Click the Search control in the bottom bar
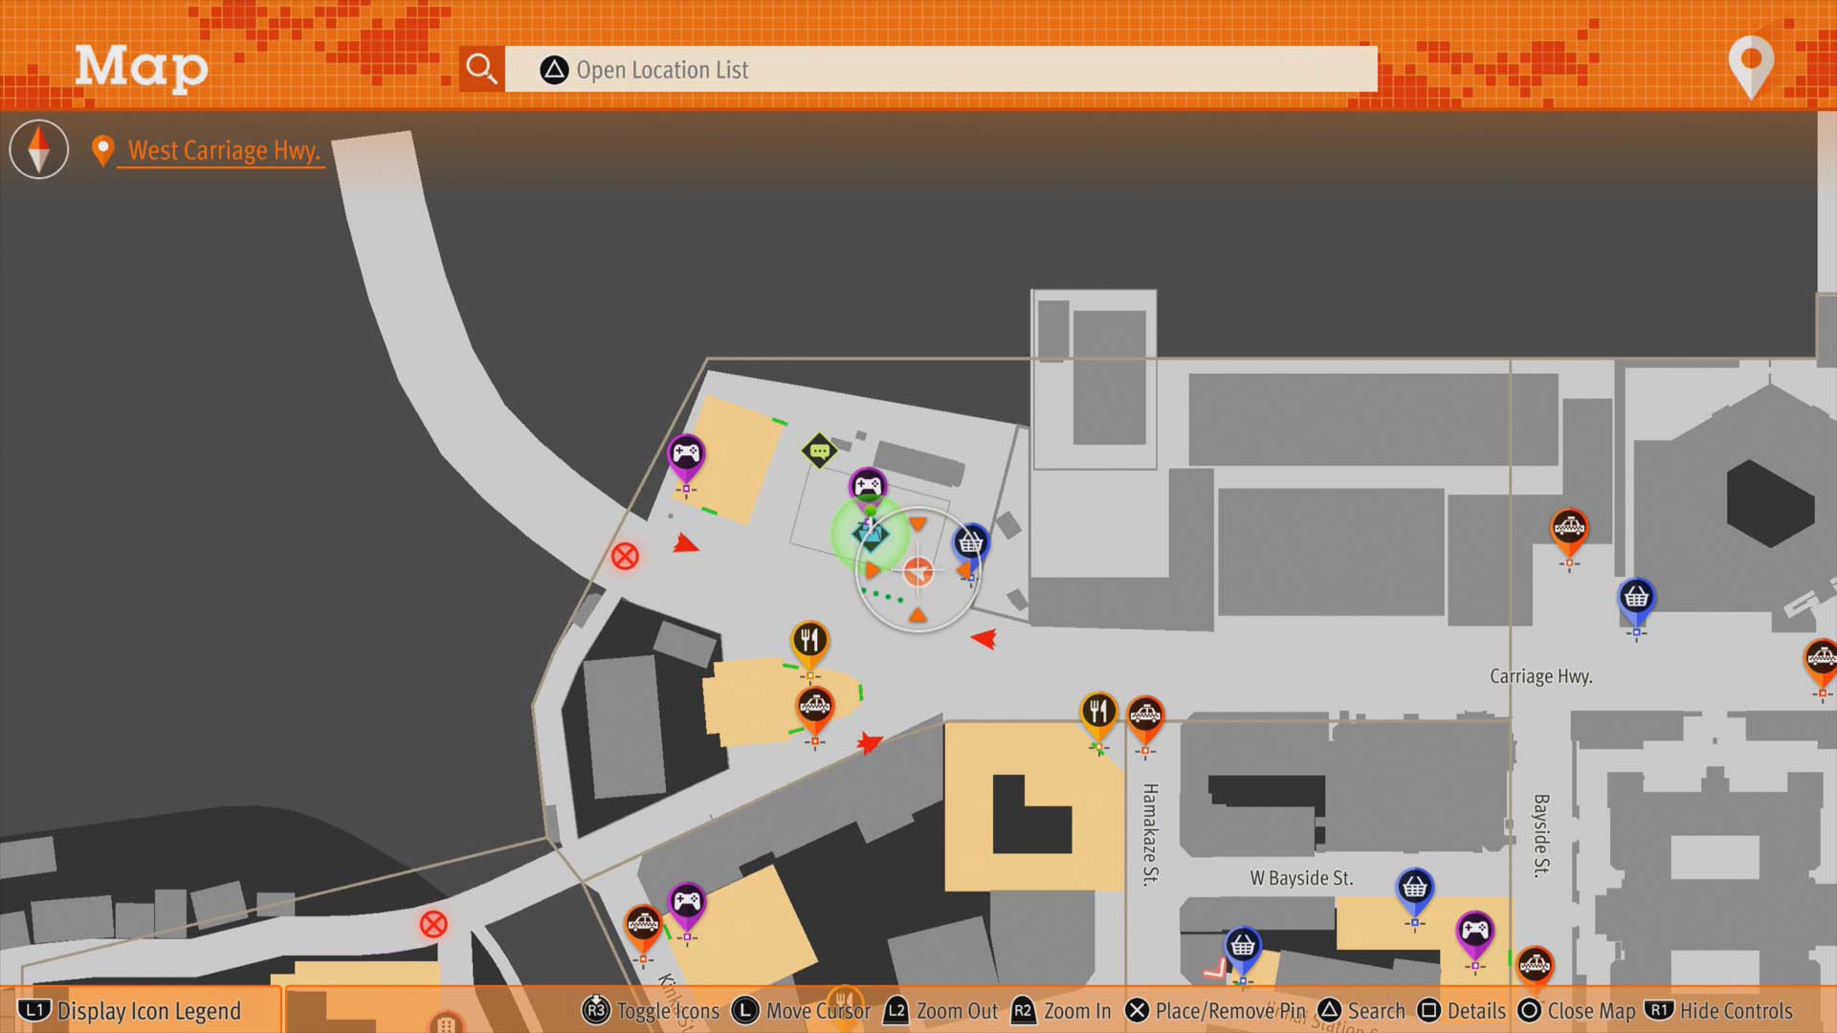Screen dimensions: 1837x1033 tap(1361, 1011)
